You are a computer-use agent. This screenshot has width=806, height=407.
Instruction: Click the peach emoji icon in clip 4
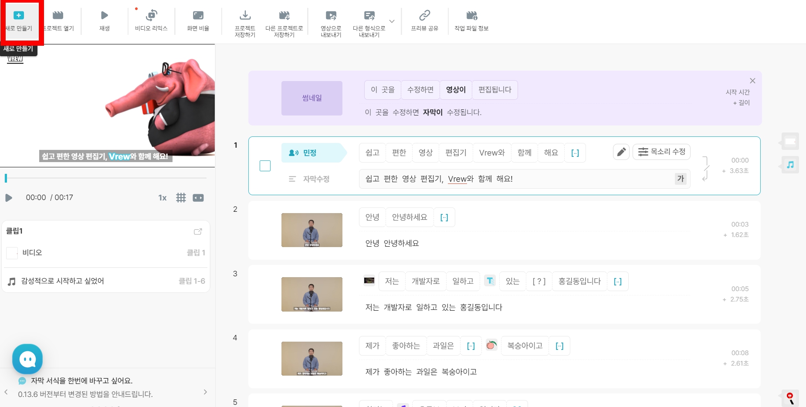coord(491,345)
